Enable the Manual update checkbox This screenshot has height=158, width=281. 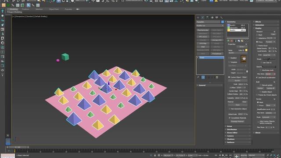point(260,85)
